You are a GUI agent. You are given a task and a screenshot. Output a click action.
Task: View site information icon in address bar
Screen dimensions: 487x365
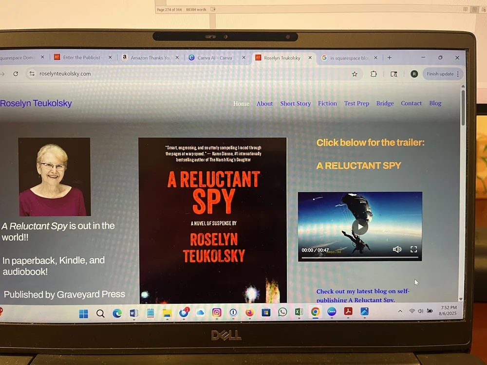click(x=32, y=73)
